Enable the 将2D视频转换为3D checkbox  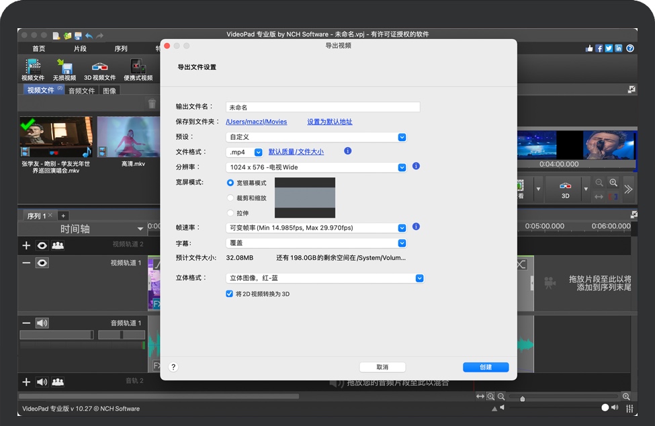click(x=230, y=294)
